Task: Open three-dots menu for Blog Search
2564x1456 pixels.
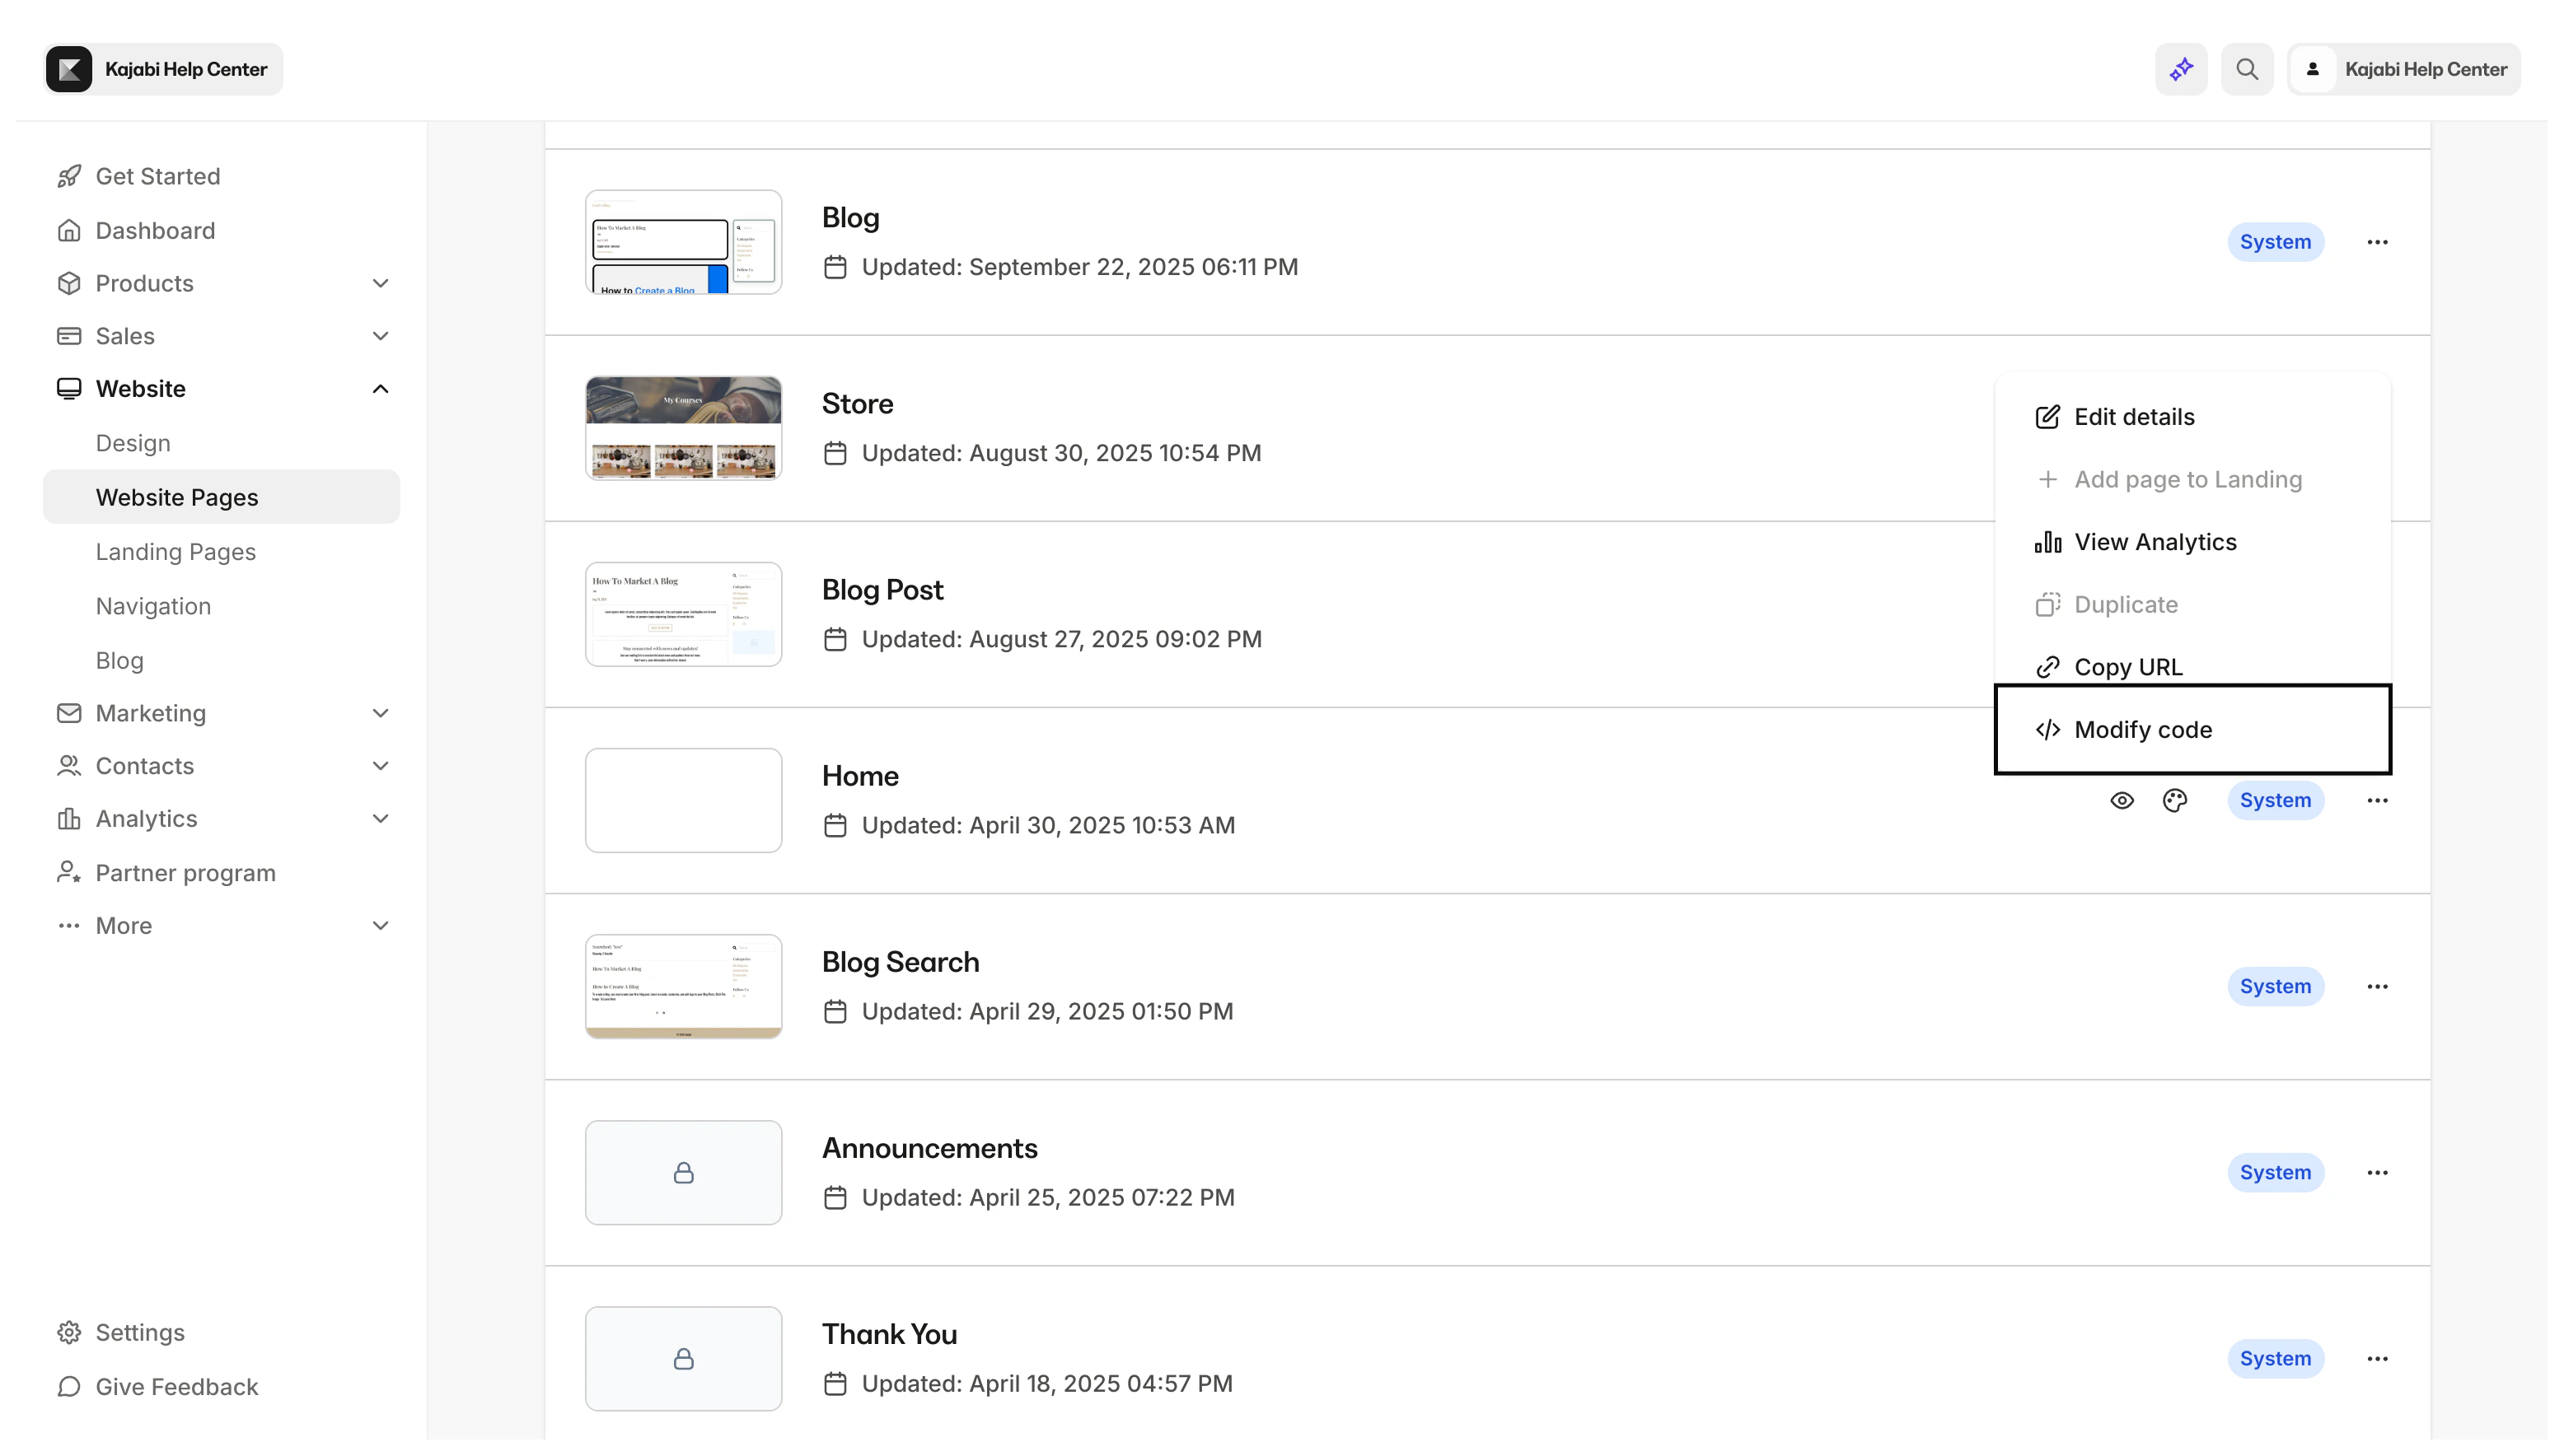Action: click(x=2377, y=986)
